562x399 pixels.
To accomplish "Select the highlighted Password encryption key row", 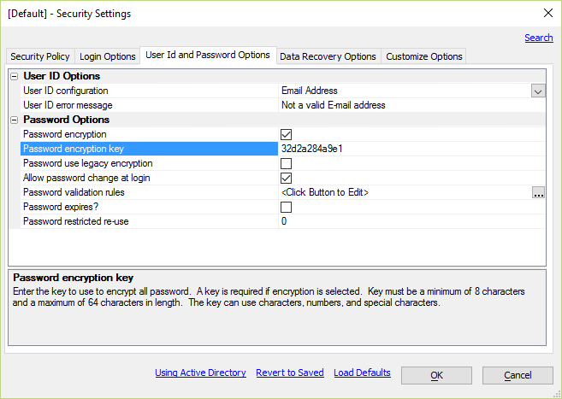I will coord(149,149).
